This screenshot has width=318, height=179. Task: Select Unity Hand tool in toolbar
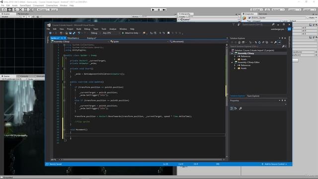coord(4,10)
